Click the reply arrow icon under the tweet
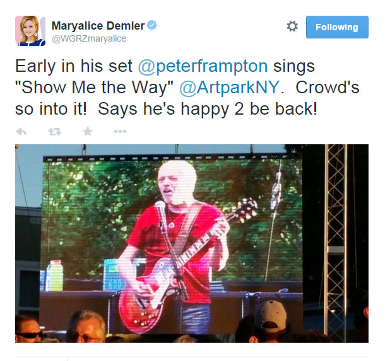390x361 pixels. point(21,131)
